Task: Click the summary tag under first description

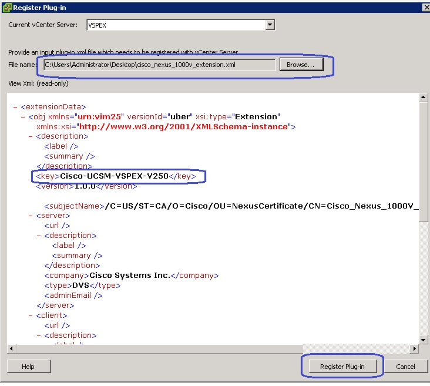Action: 69,156
